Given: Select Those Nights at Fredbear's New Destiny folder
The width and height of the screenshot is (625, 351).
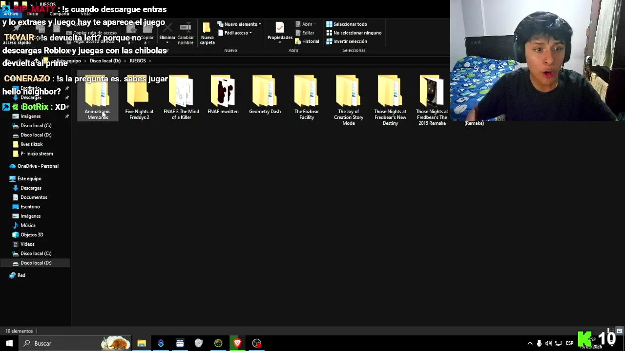Looking at the screenshot, I should [x=390, y=100].
